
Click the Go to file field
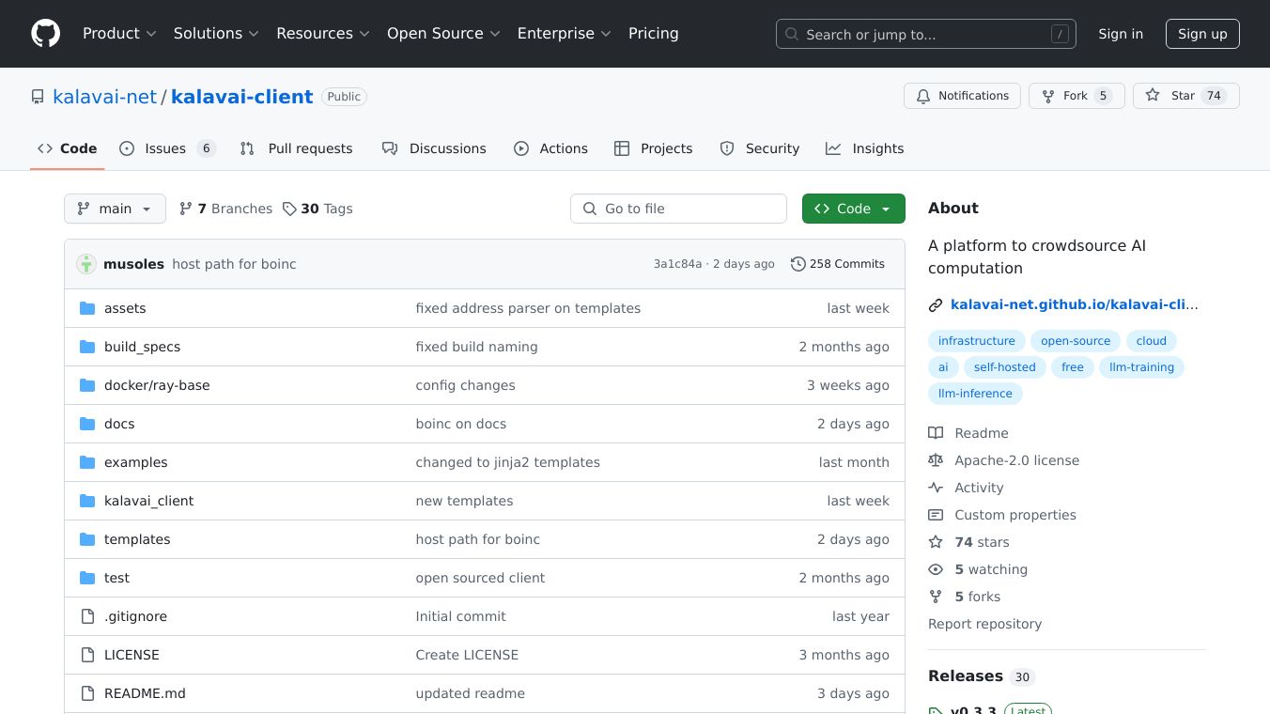[678, 209]
